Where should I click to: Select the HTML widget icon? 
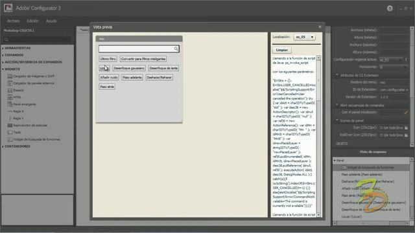tap(10, 97)
